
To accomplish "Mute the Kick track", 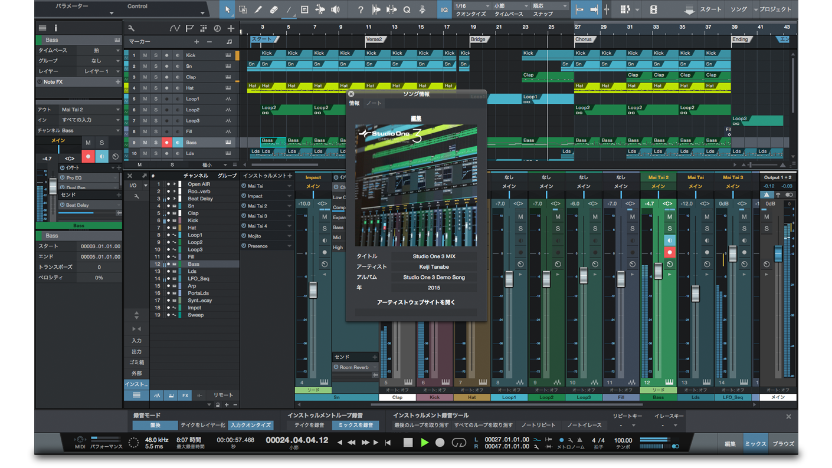I will pyautogui.click(x=145, y=55).
